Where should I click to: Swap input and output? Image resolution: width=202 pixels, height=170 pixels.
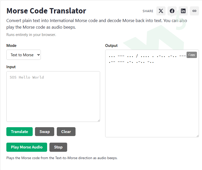click(x=45, y=132)
